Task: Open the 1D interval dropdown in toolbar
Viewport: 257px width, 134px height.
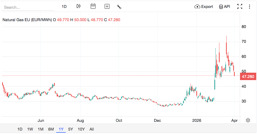Action: click(64, 7)
